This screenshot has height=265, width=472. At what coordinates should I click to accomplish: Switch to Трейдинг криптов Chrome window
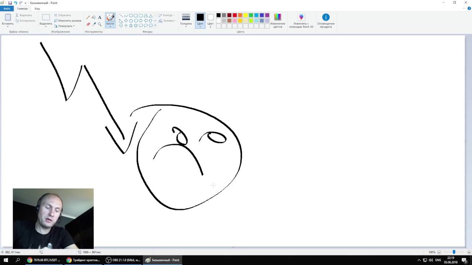(x=83, y=260)
